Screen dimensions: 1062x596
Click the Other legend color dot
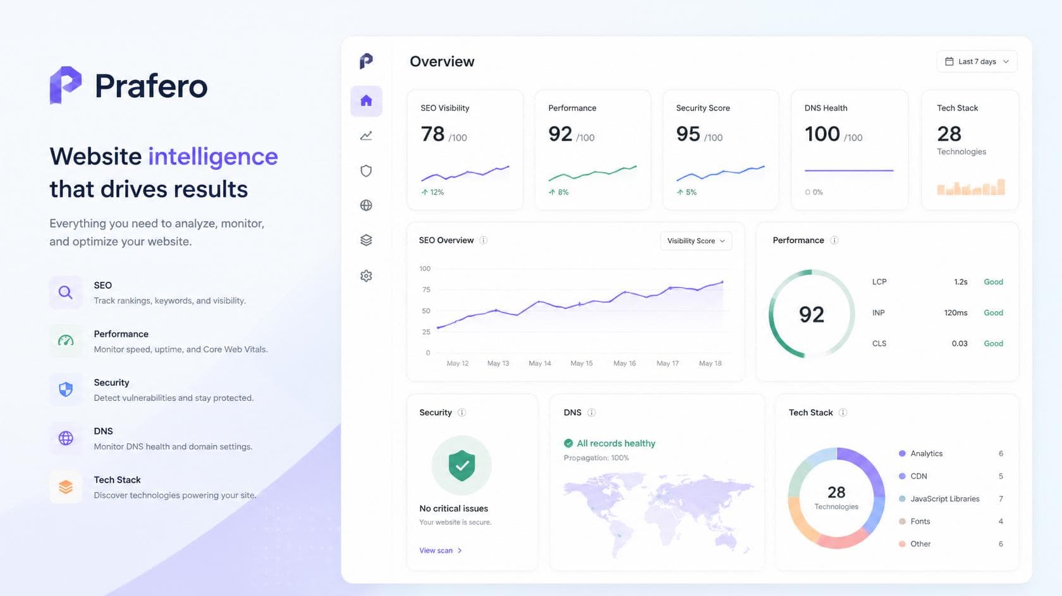(x=902, y=544)
